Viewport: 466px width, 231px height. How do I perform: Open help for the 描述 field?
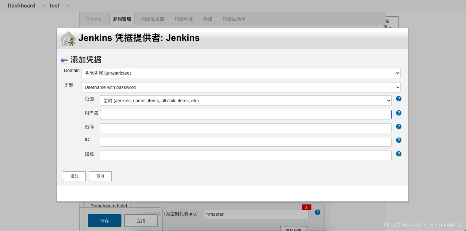tap(399, 154)
